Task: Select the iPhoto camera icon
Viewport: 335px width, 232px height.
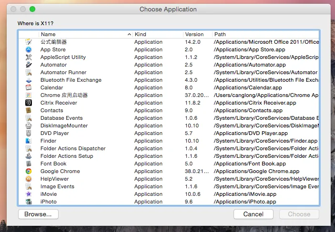Action: coord(29,202)
